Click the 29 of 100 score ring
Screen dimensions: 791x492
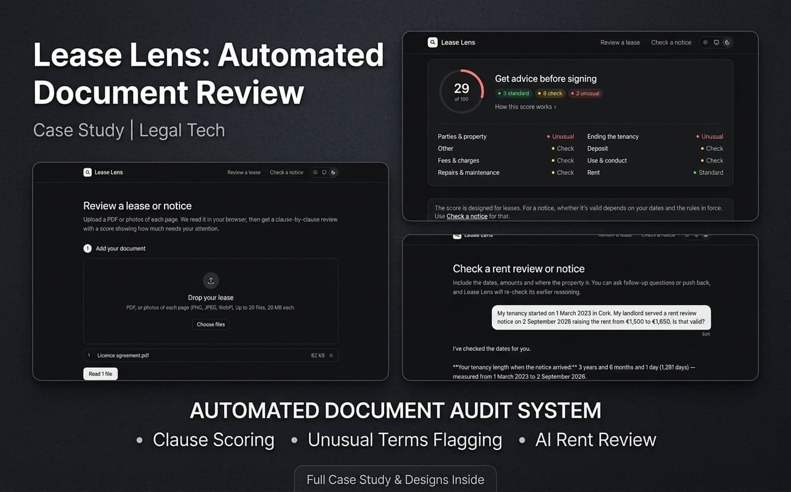[461, 92]
